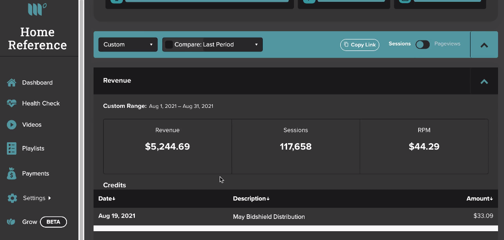Toggle Sessions to Pageviews switch
504x240 pixels.
[422, 45]
